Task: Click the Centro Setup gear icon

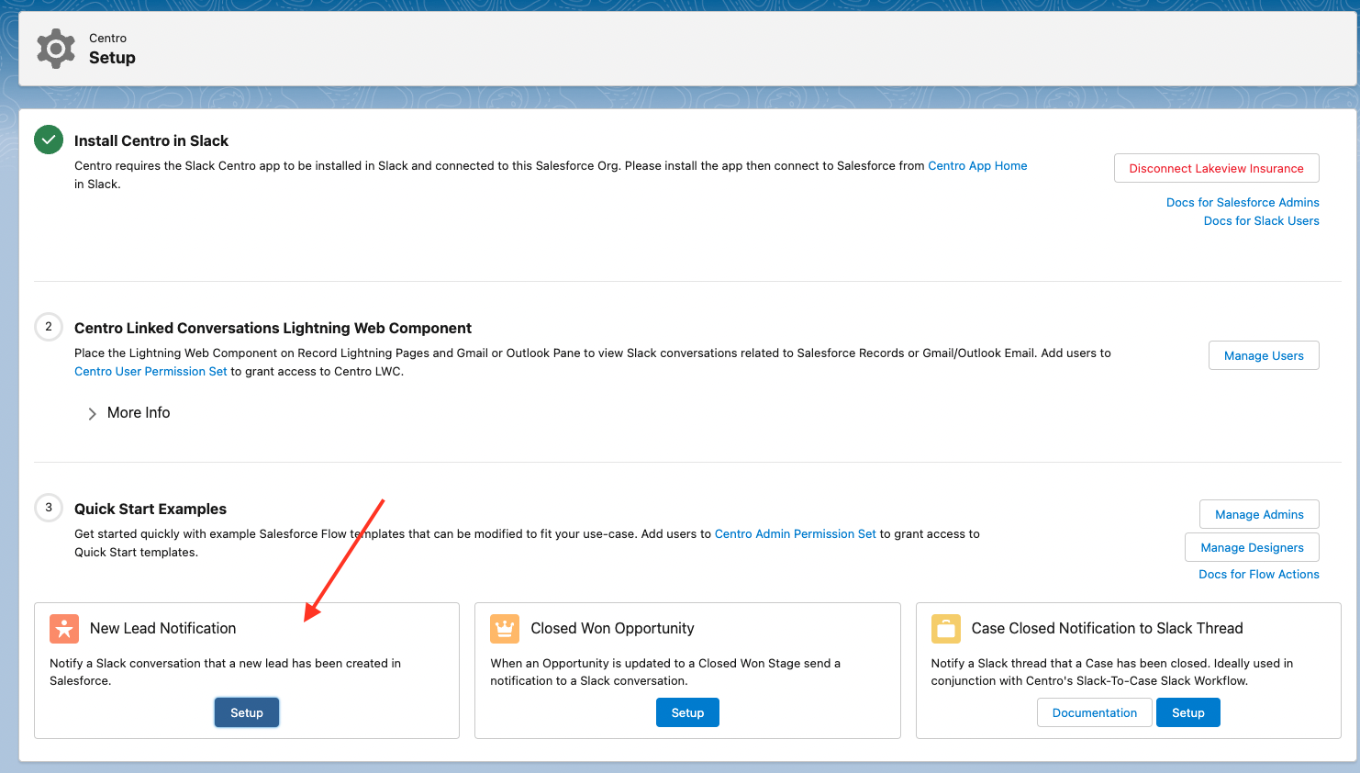Action: tap(55, 48)
